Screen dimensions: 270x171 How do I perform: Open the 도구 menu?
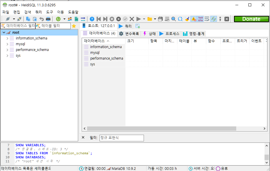pos(50,12)
